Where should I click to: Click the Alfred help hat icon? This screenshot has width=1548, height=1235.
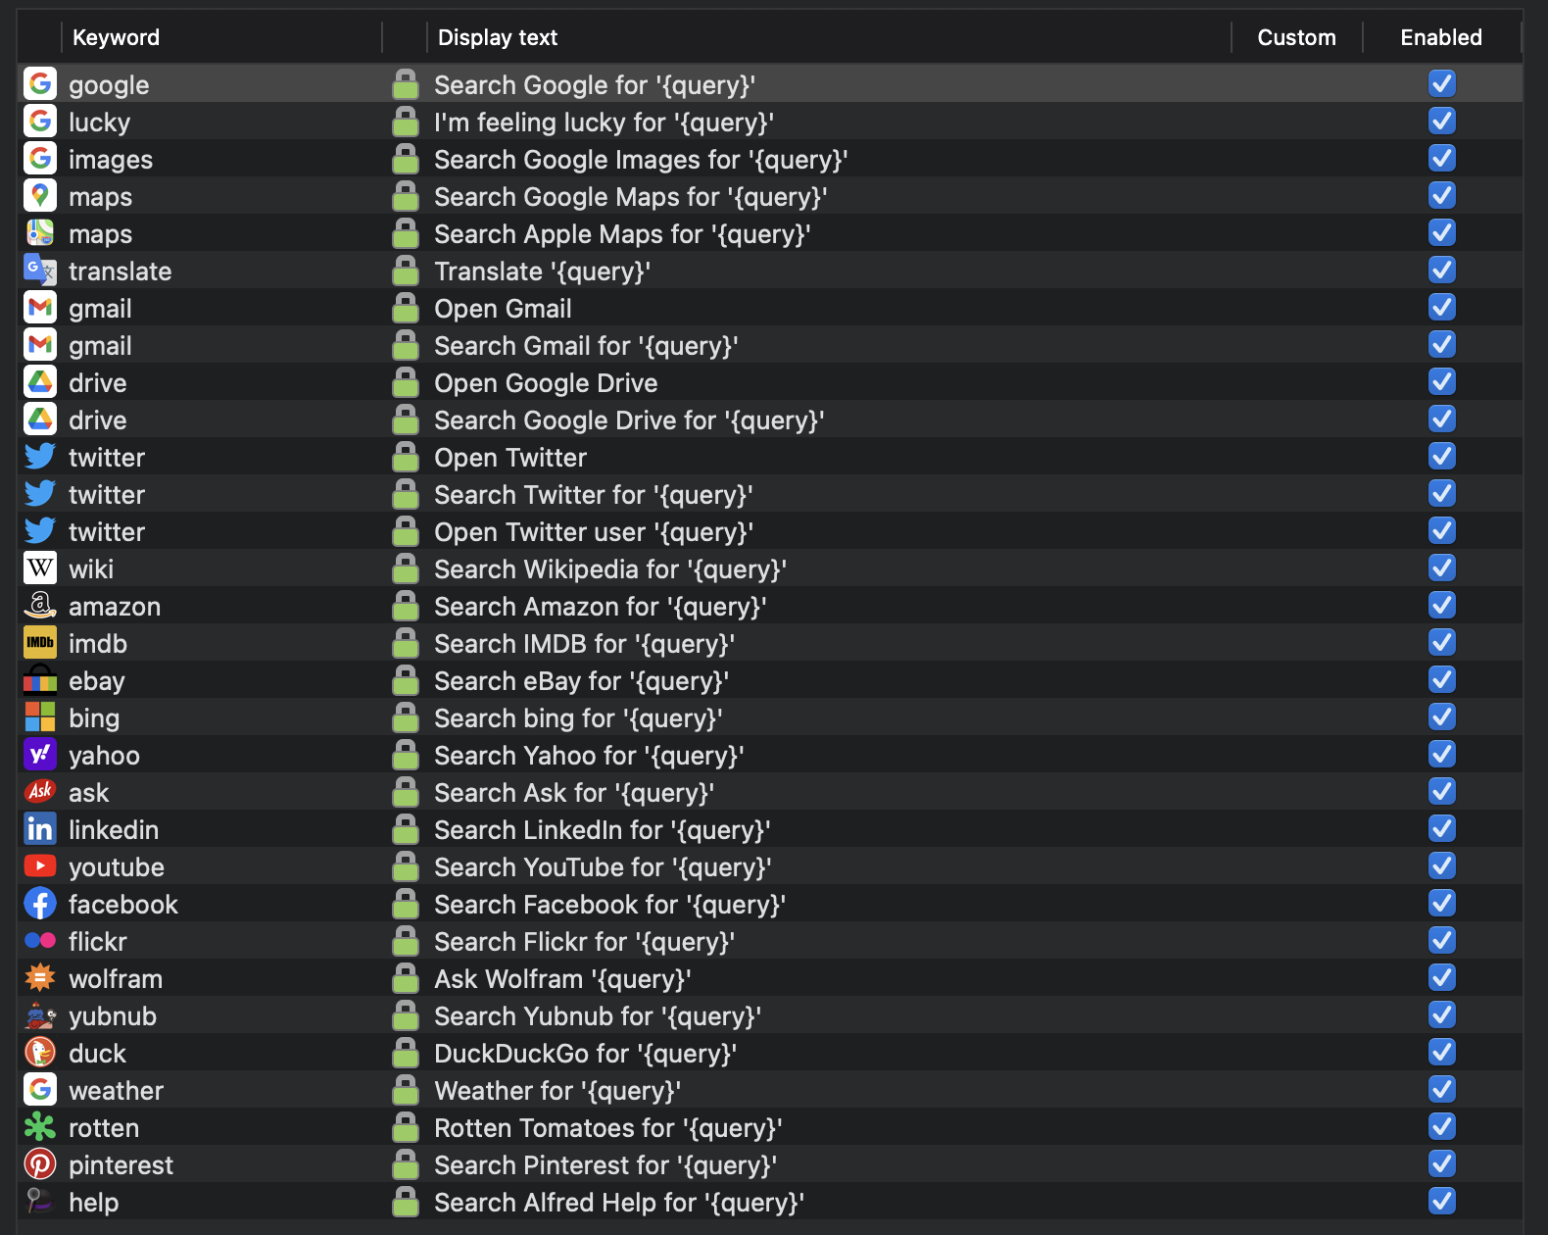40,1202
